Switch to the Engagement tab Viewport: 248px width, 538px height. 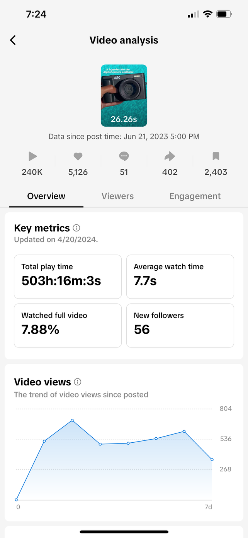click(x=195, y=196)
